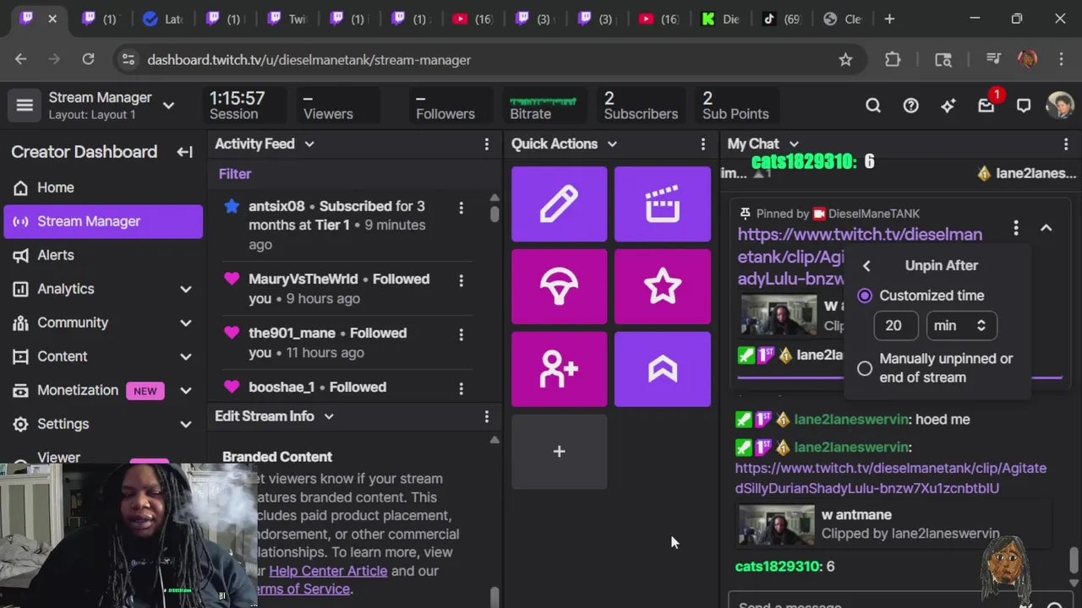
Task: Go to Home in sidebar
Action: [x=103, y=187]
